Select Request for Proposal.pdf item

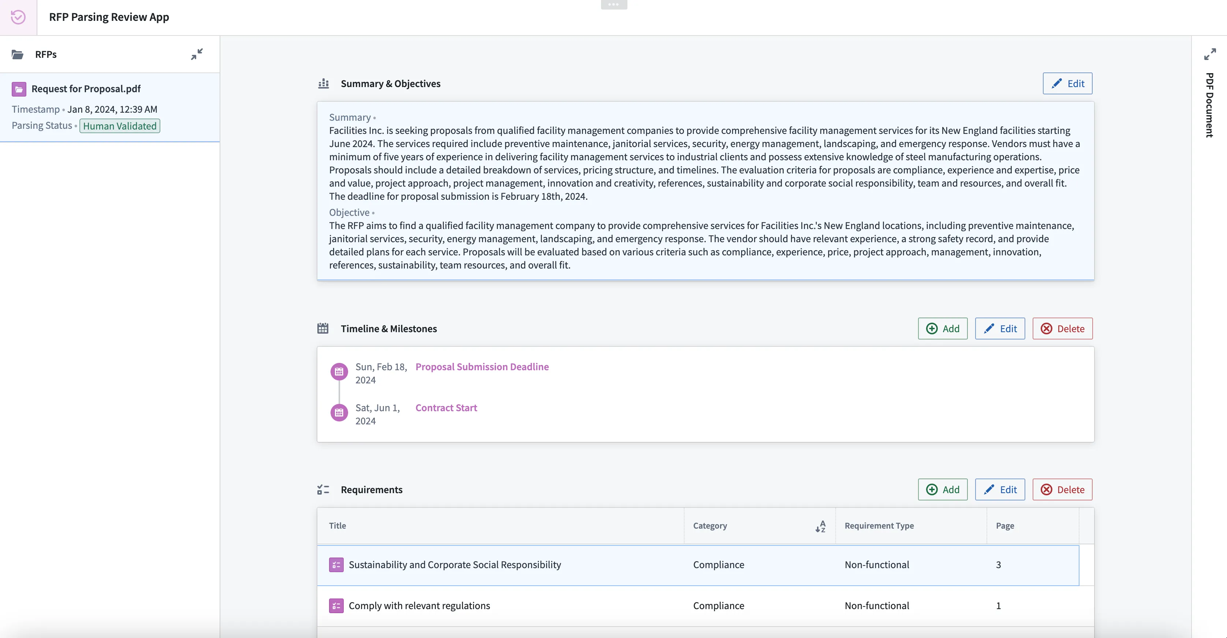coord(86,89)
